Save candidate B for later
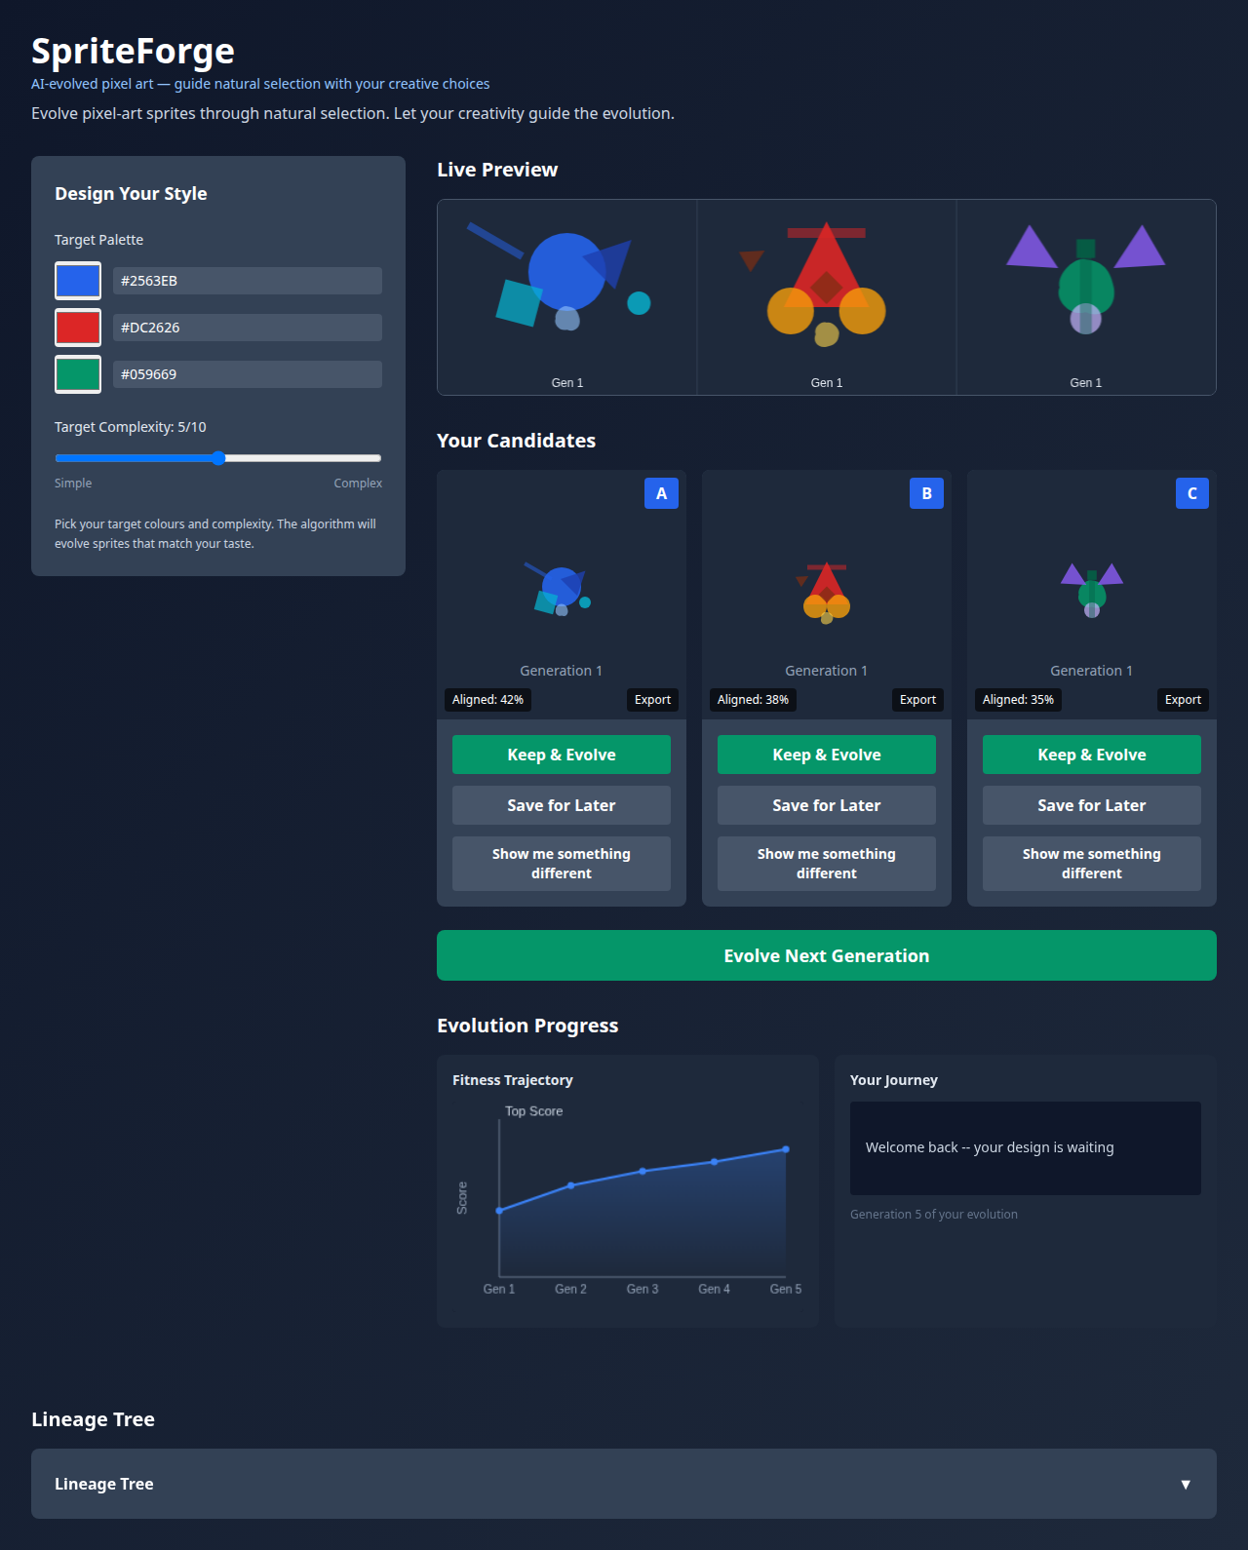 [827, 805]
